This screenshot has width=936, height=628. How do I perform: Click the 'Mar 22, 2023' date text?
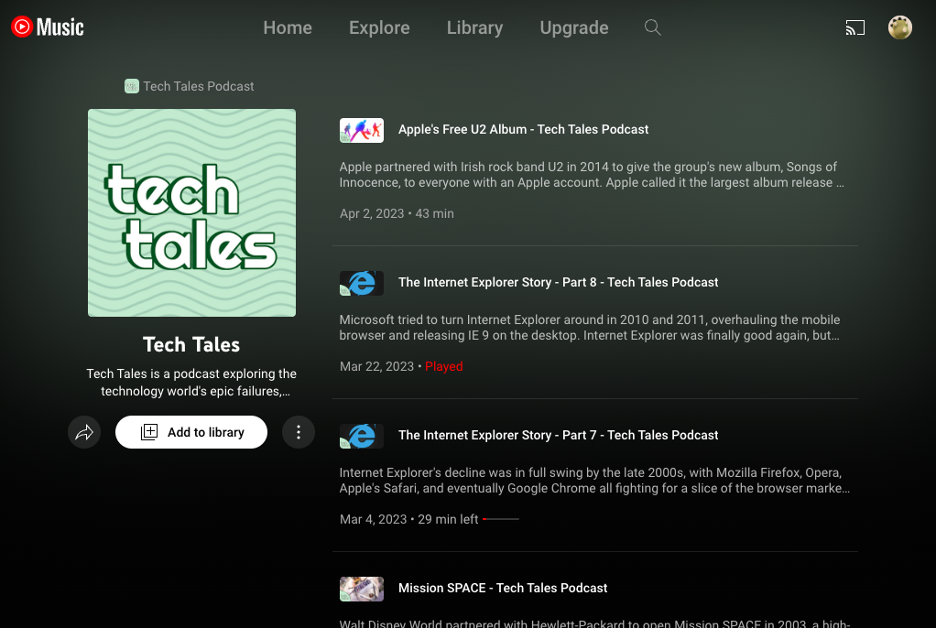point(376,366)
